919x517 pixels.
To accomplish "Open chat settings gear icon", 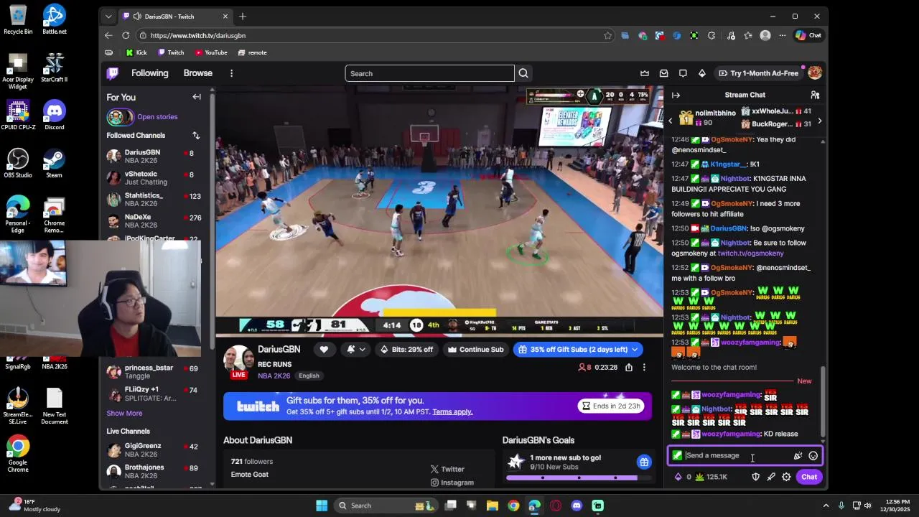I will point(786,477).
